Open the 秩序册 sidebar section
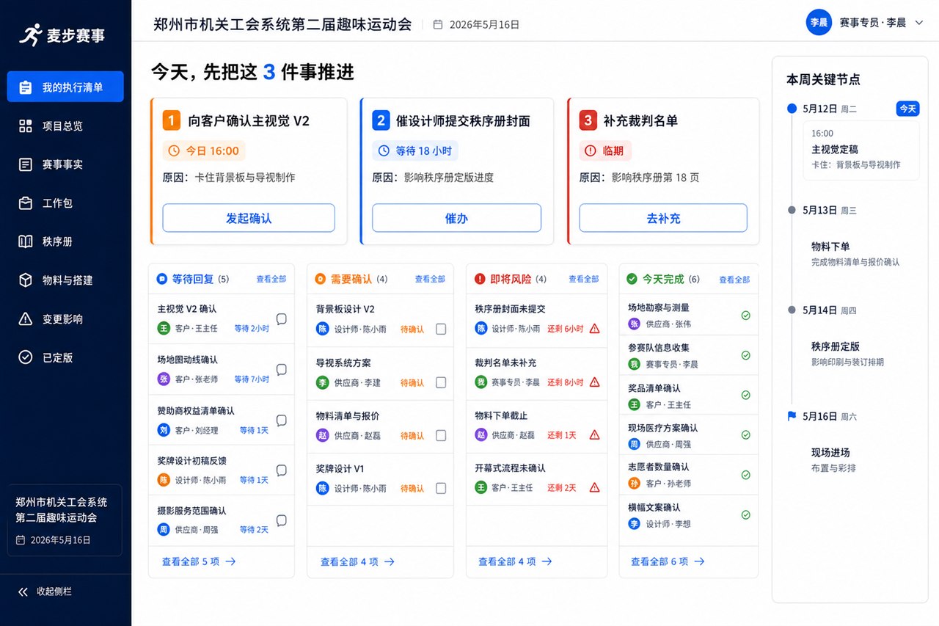Viewport: 939px width, 626px height. (x=65, y=241)
